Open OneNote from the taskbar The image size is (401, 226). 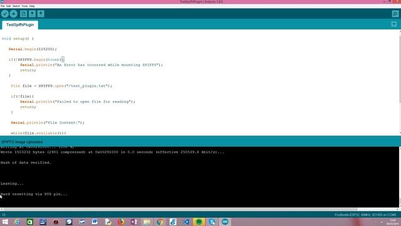pos(133,222)
